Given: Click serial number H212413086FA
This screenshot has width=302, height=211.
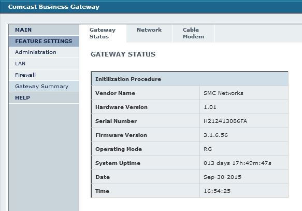Looking at the screenshot, I should tap(225, 121).
